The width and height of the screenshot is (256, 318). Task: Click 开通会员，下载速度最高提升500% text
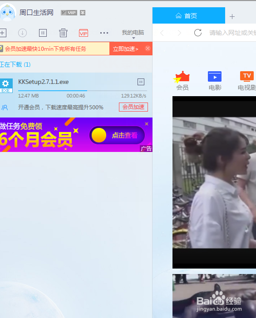click(61, 107)
